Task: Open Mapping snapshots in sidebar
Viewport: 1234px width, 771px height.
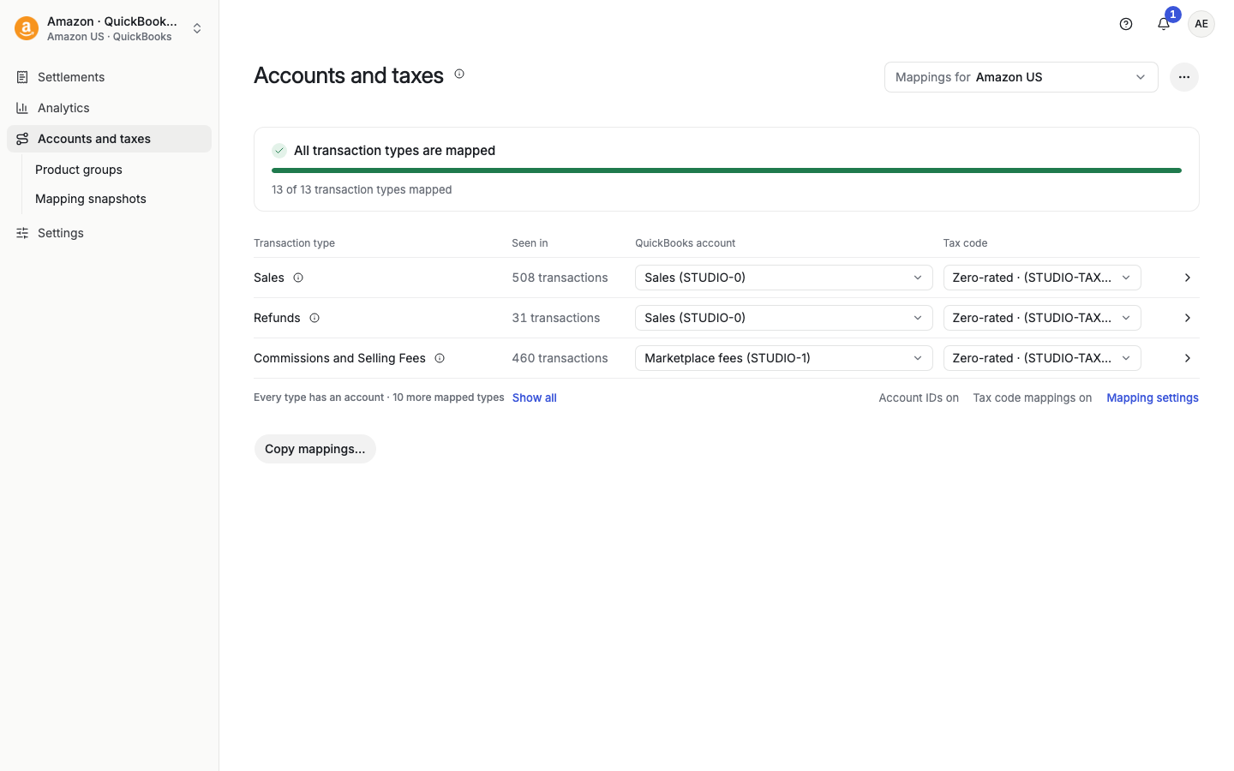Action: pos(91,199)
